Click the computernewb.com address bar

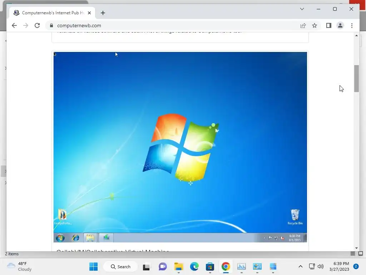pyautogui.click(x=173, y=25)
